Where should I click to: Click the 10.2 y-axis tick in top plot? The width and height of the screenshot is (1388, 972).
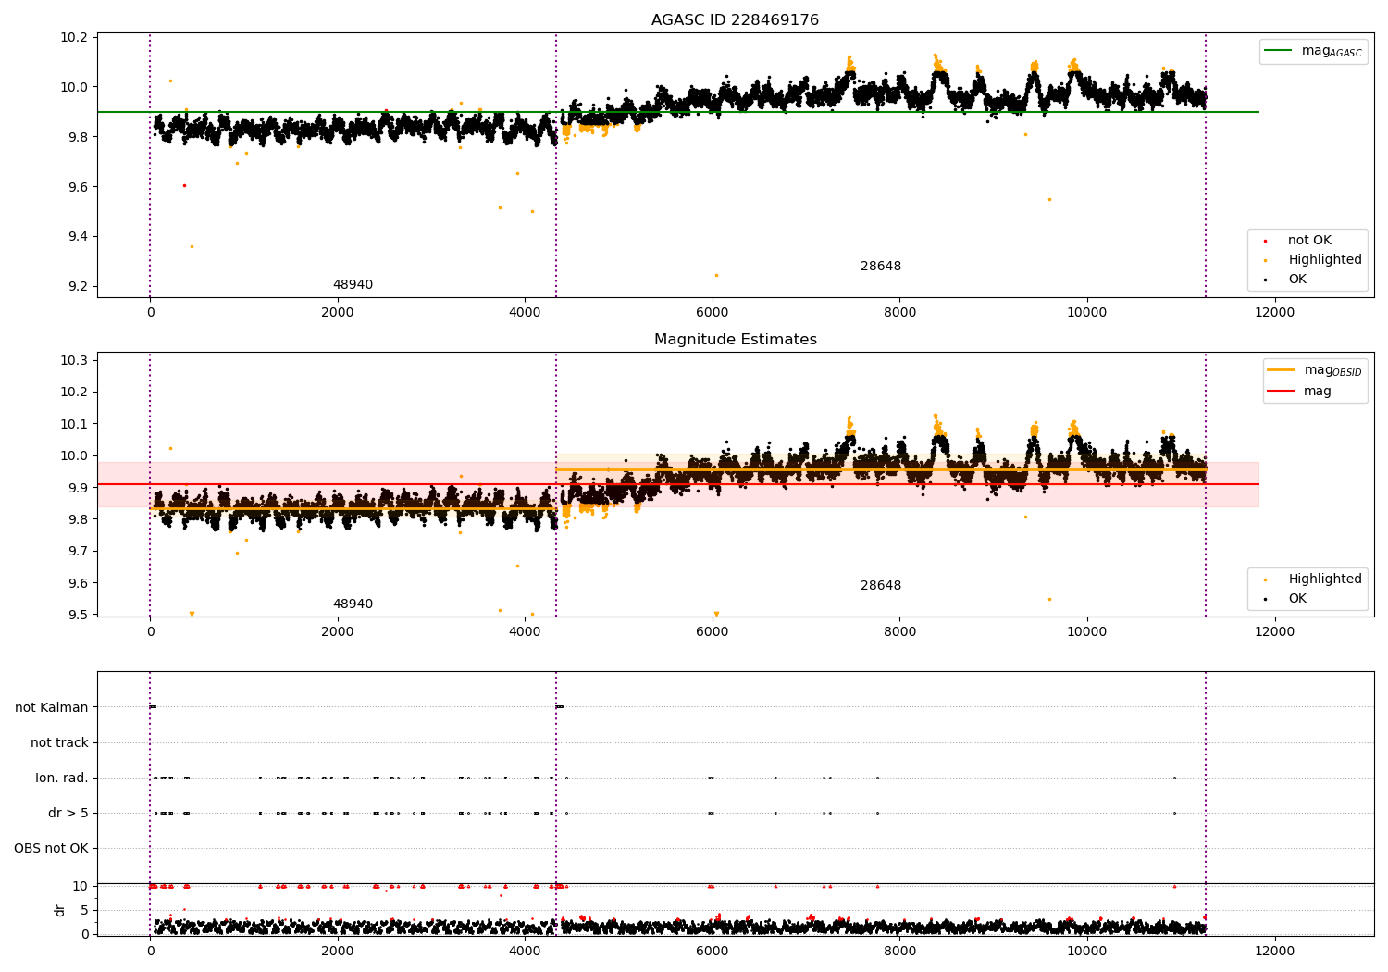tap(74, 38)
